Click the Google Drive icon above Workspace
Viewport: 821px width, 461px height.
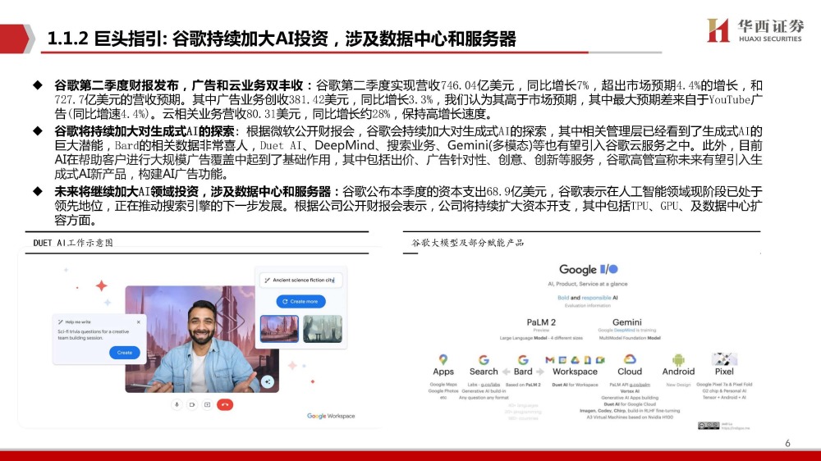(575, 360)
